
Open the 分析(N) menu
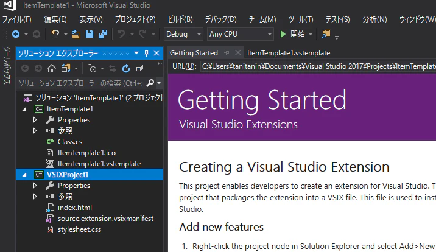pos(374,19)
